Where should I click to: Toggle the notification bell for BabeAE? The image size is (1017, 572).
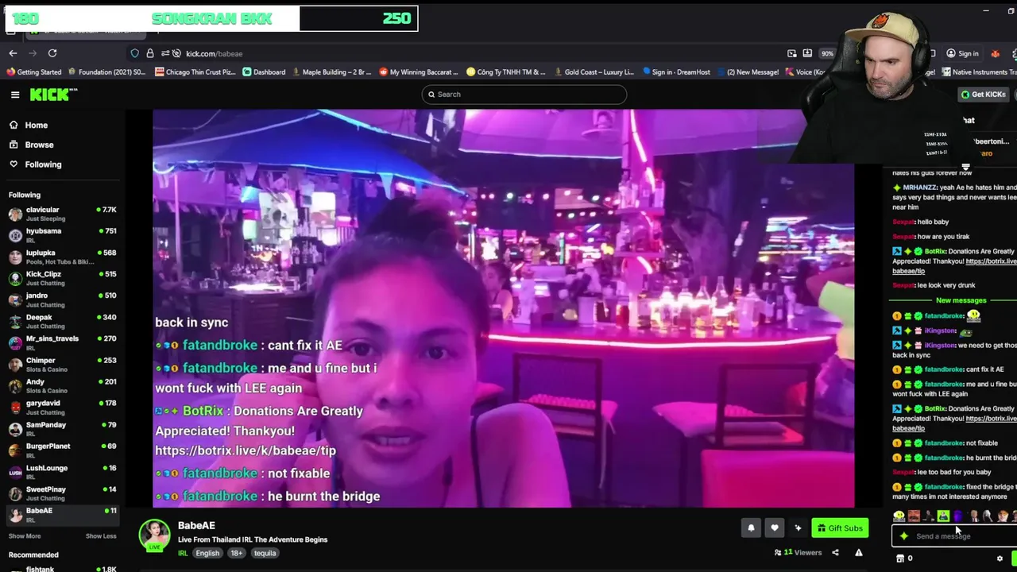coord(751,528)
